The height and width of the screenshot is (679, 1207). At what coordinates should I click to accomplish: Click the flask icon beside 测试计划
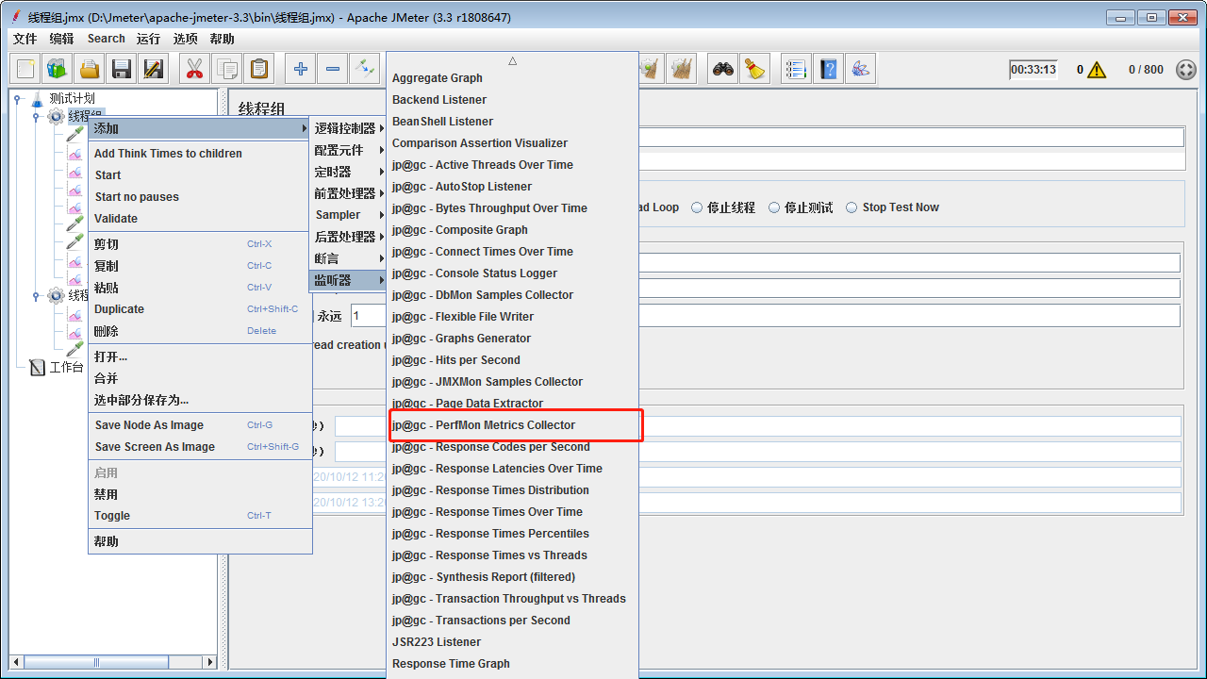point(37,98)
